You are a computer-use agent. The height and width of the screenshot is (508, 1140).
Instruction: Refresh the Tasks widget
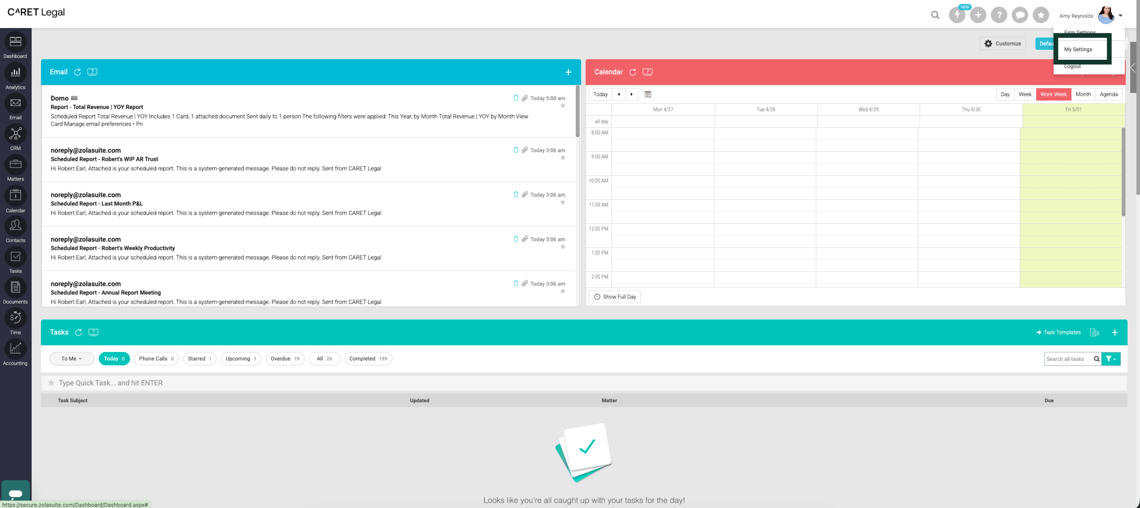[78, 333]
